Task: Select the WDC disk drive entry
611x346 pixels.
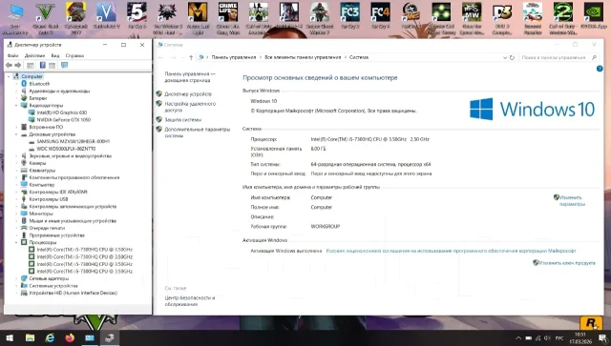Action: point(66,149)
